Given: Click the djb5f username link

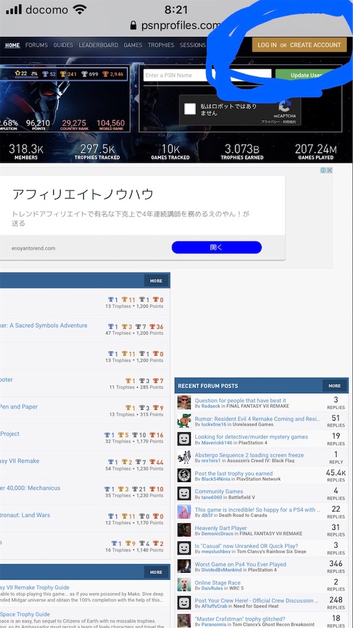Looking at the screenshot, I should [207, 515].
